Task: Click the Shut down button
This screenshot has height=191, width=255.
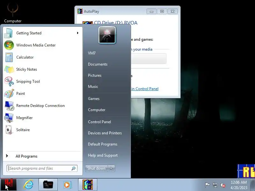Action: tap(97, 168)
